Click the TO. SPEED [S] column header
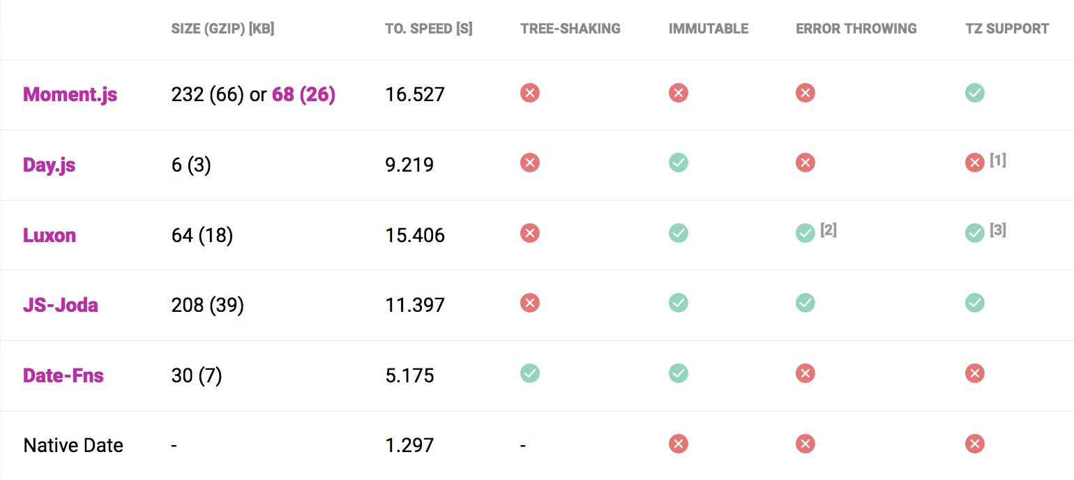The width and height of the screenshot is (1074, 480). click(x=429, y=29)
